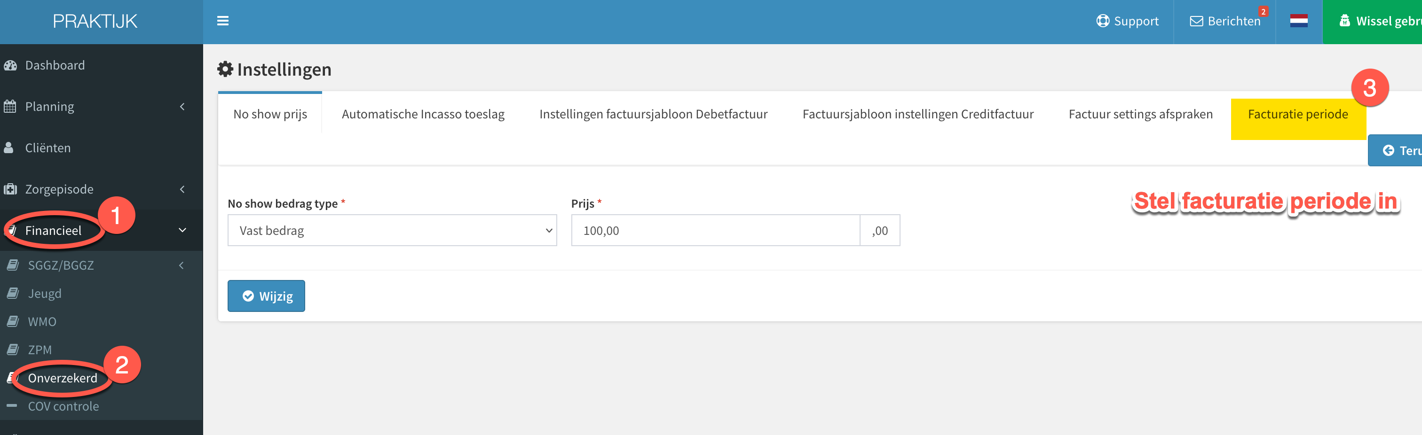Open the No show bedrag type dropdown
The width and height of the screenshot is (1422, 435).
pyautogui.click(x=392, y=231)
